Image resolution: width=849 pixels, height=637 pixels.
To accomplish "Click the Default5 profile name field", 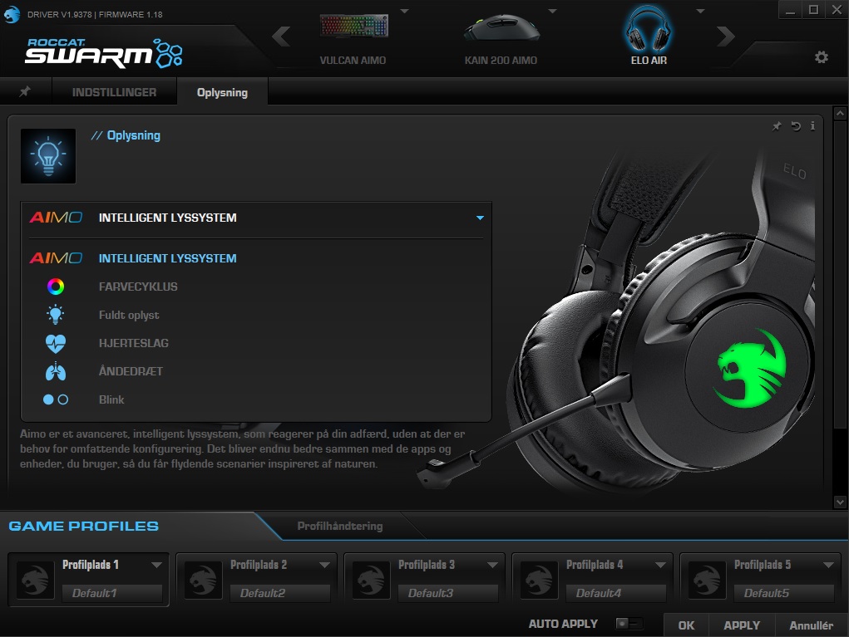I will (x=783, y=593).
